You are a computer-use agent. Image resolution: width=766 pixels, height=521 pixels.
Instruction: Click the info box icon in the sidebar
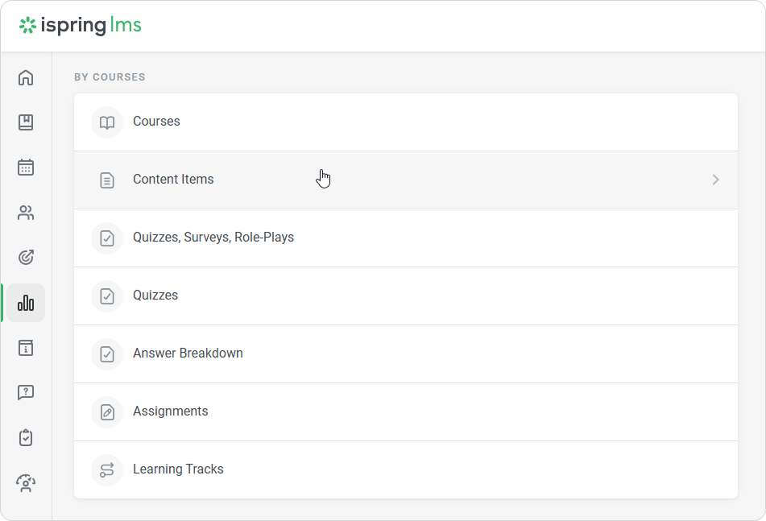(26, 348)
